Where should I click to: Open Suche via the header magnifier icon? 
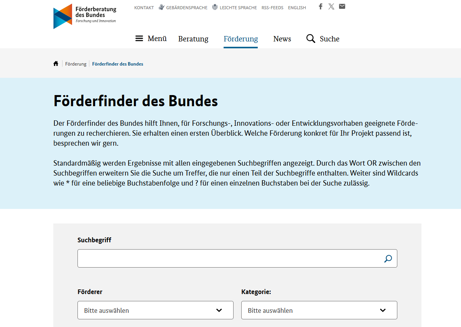click(x=311, y=39)
